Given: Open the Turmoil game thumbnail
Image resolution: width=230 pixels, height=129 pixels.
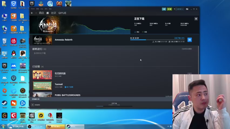Looking at the screenshot, I should coord(42,86).
